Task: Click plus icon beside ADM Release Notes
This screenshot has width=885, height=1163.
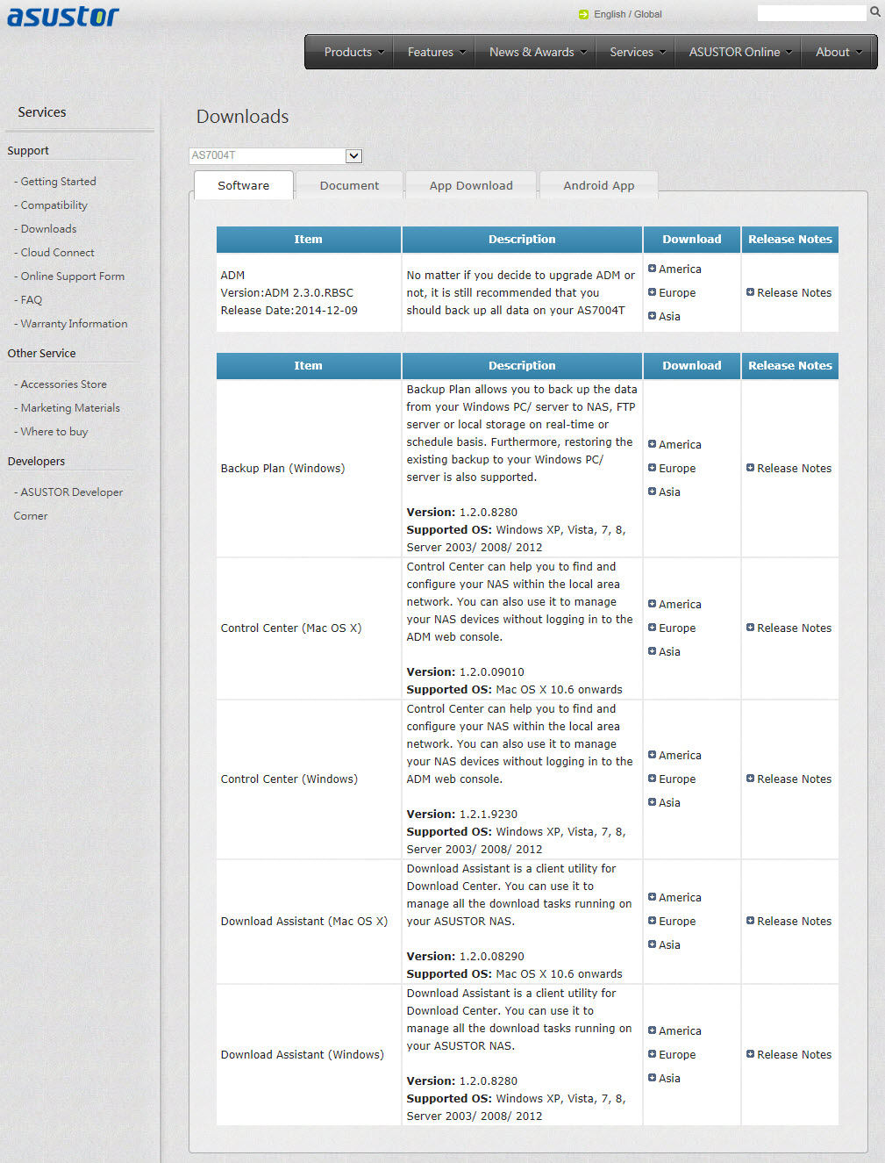Action: click(750, 292)
